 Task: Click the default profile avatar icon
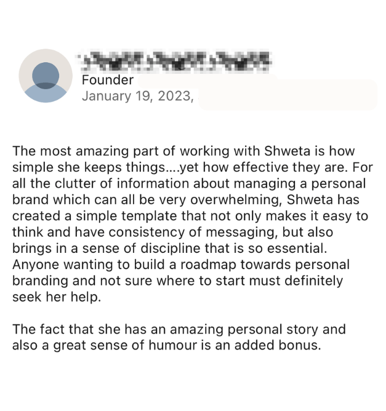click(x=46, y=76)
